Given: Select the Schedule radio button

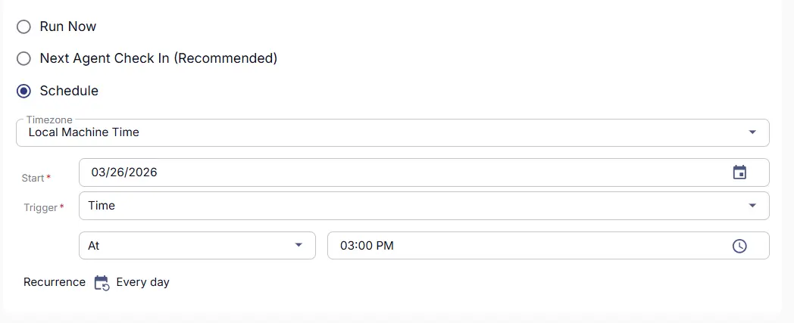Looking at the screenshot, I should pos(24,91).
